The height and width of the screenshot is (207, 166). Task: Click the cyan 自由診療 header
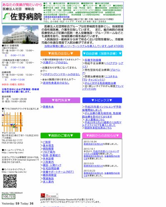pyautogui.click(x=102, y=53)
